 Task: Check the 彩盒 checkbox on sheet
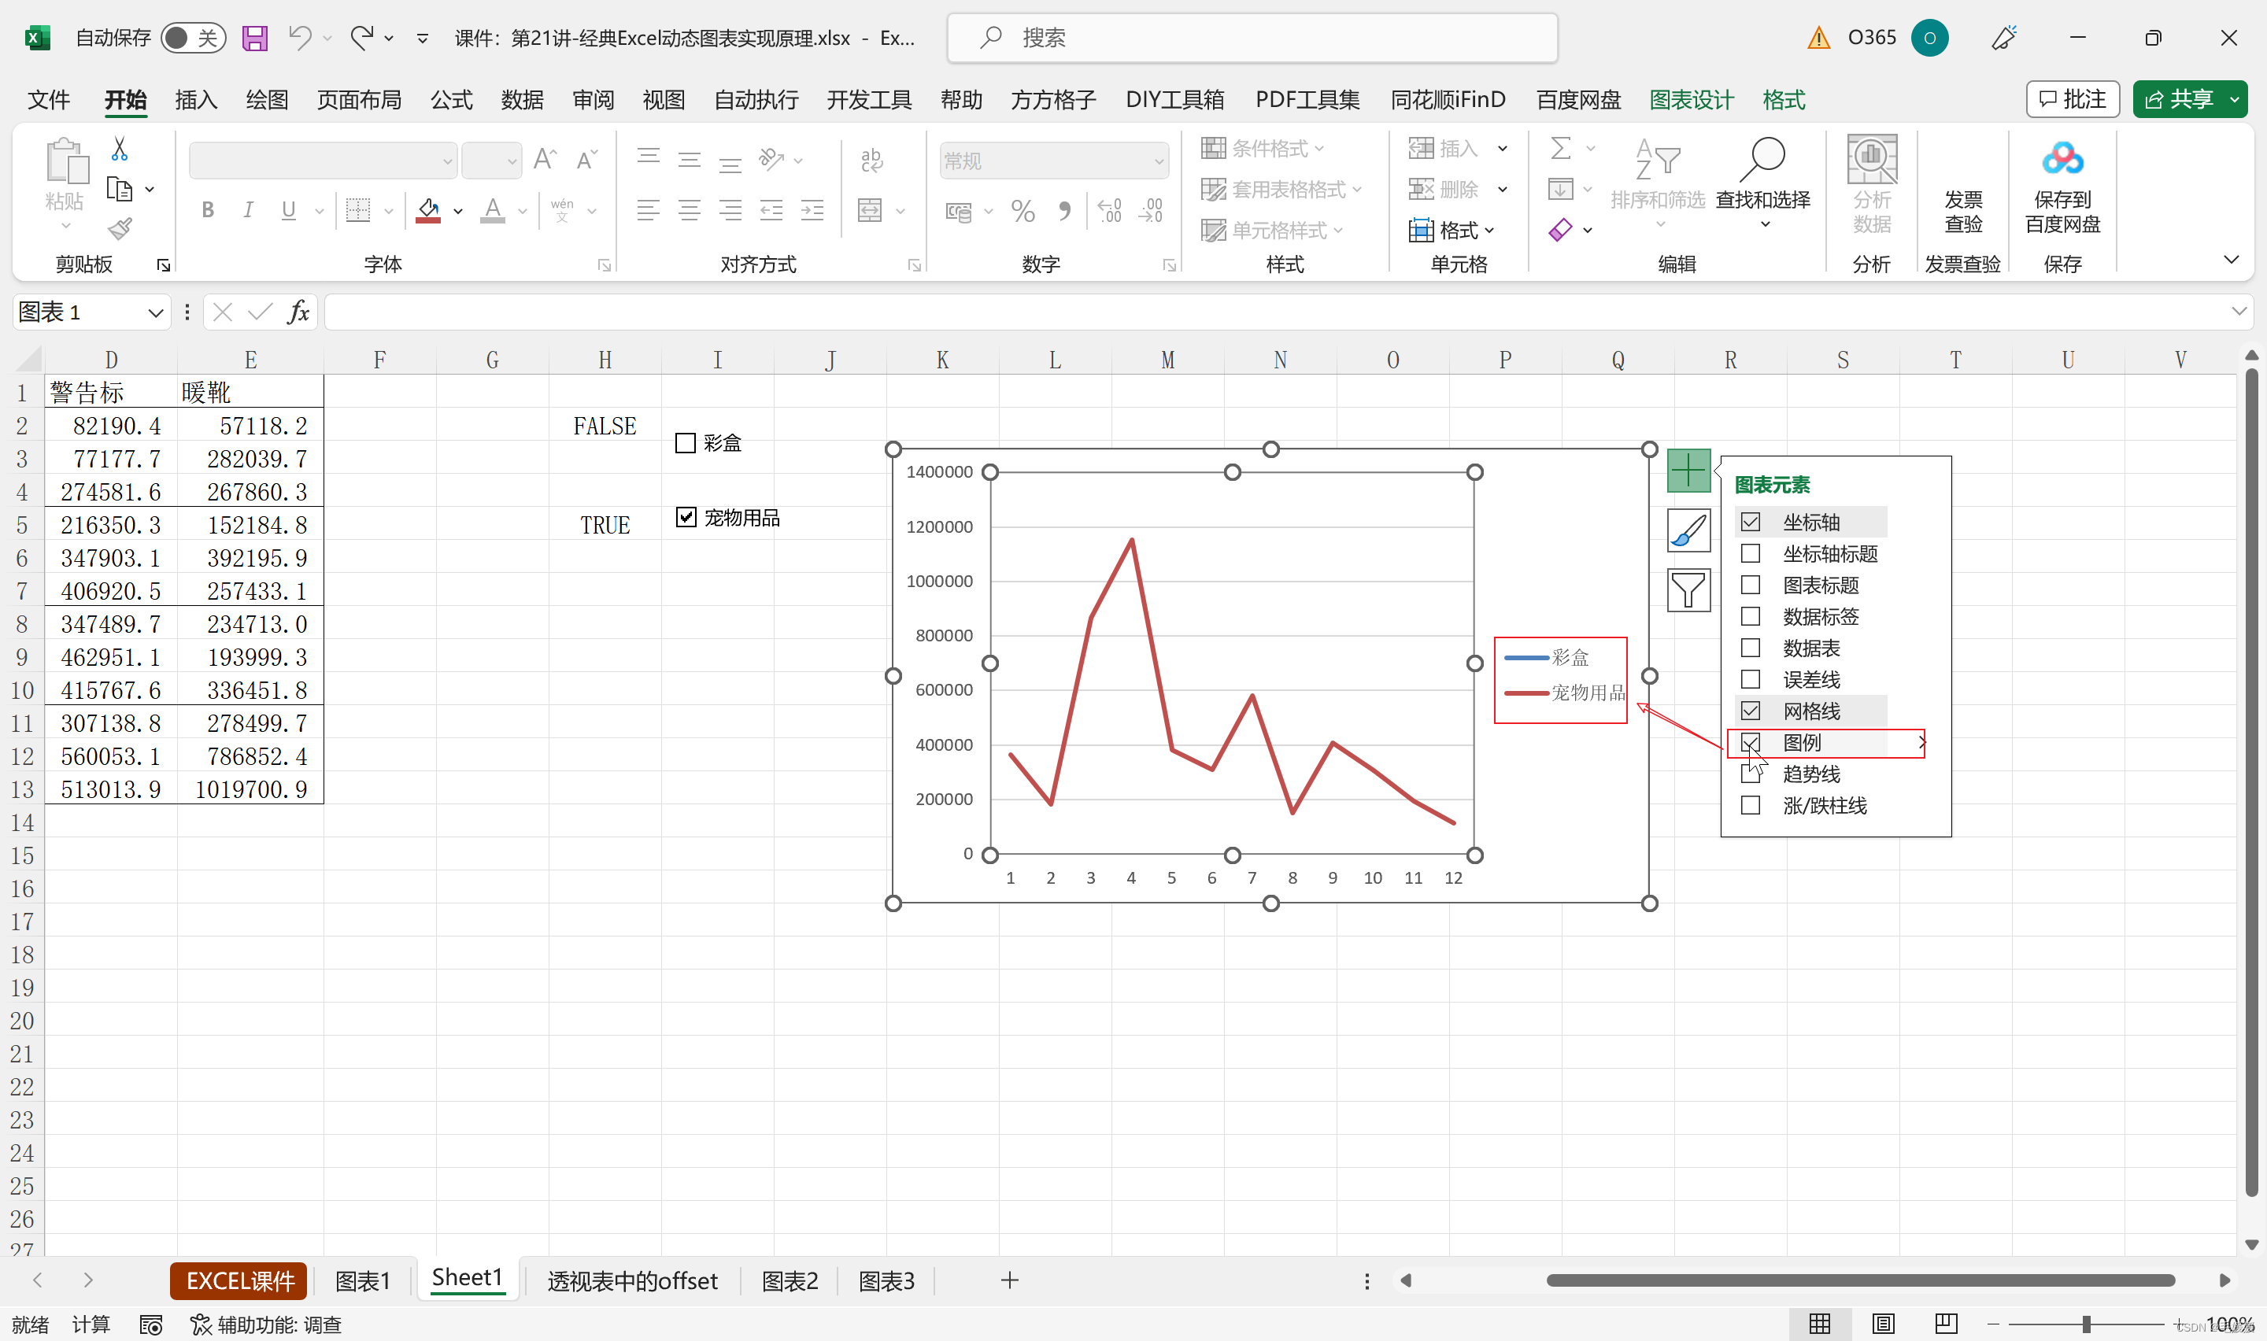(686, 443)
